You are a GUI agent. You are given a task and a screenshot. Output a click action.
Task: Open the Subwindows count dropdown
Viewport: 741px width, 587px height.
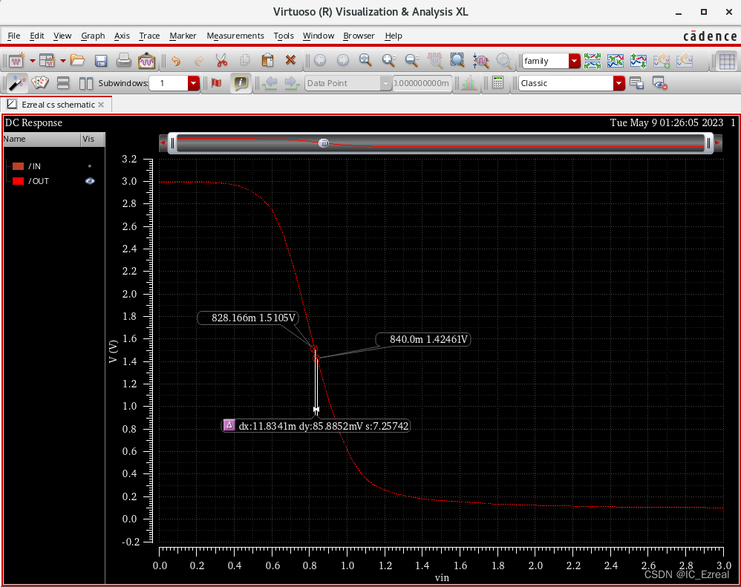coord(194,83)
